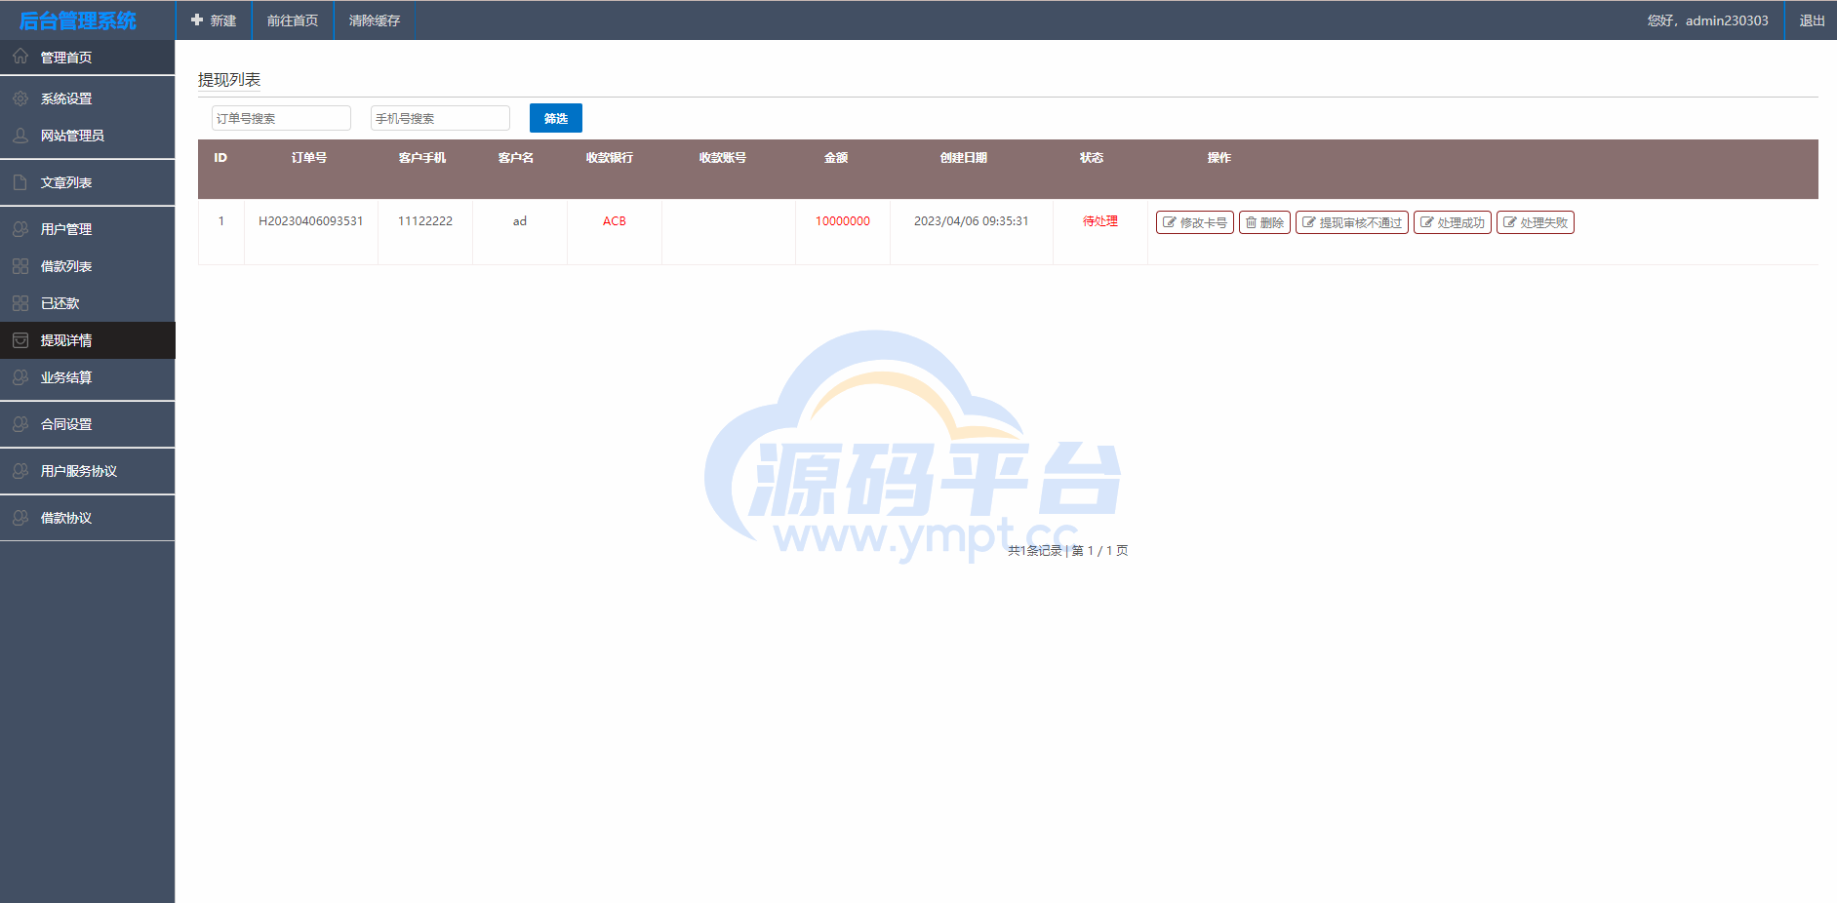Open 业务结算 page

coord(88,377)
